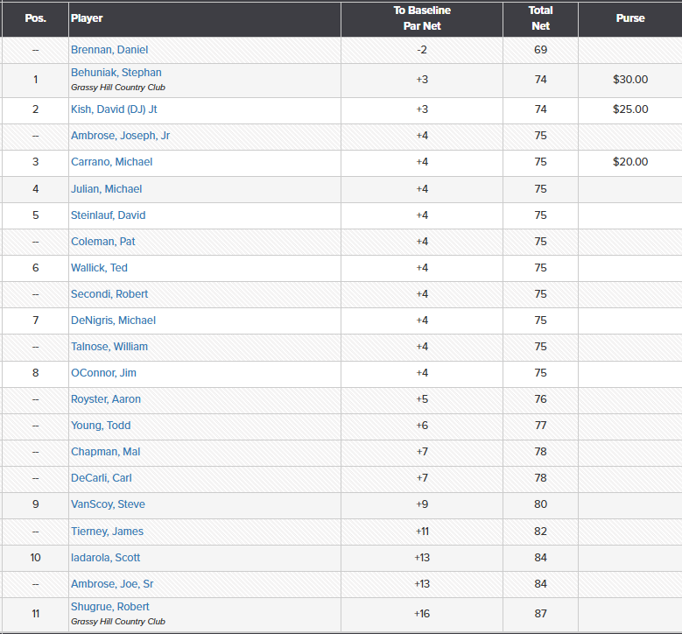
Task: View Steinlauf, David player details
Action: 108,215
